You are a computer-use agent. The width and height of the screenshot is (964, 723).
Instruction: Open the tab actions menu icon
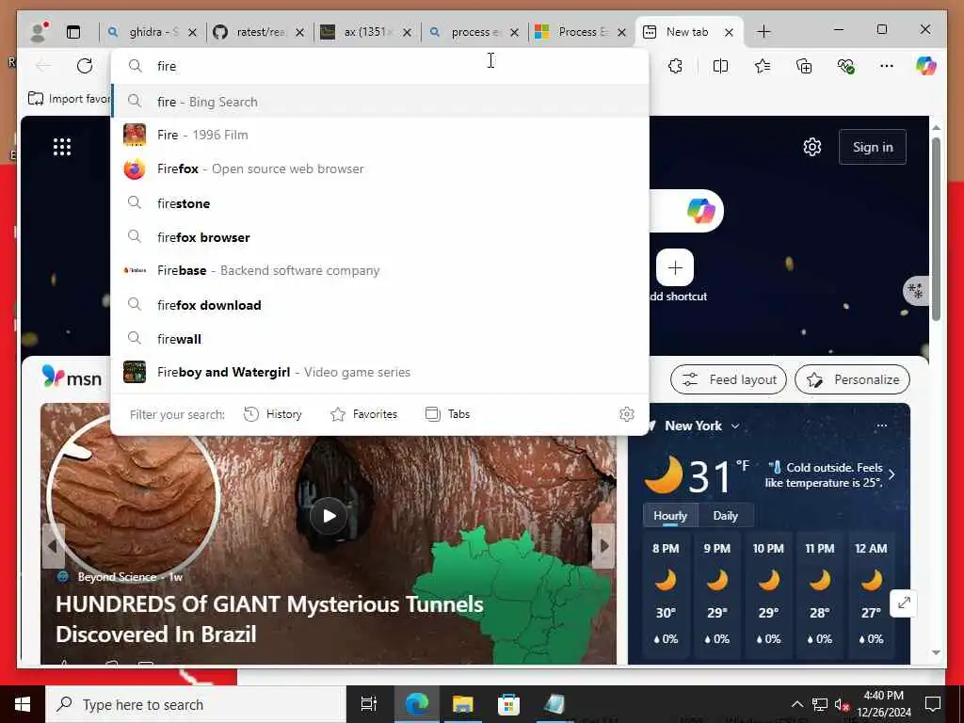73,32
